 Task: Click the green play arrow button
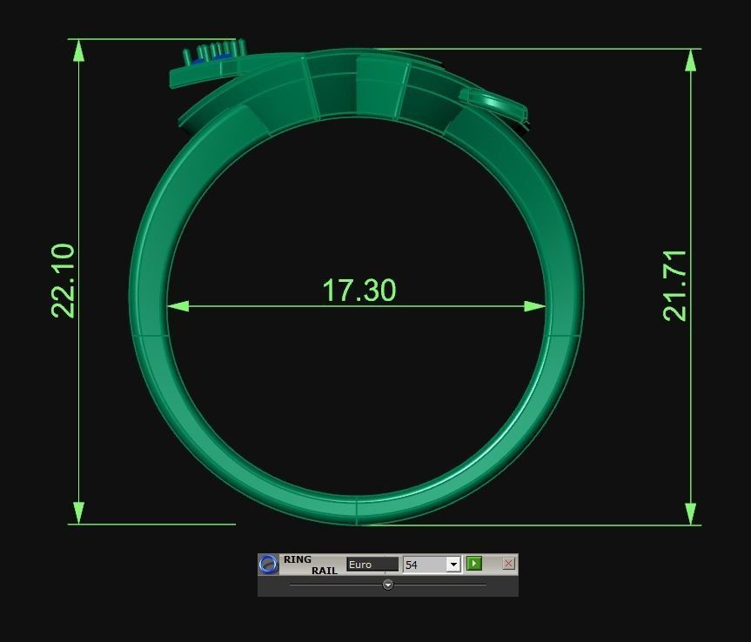[474, 564]
